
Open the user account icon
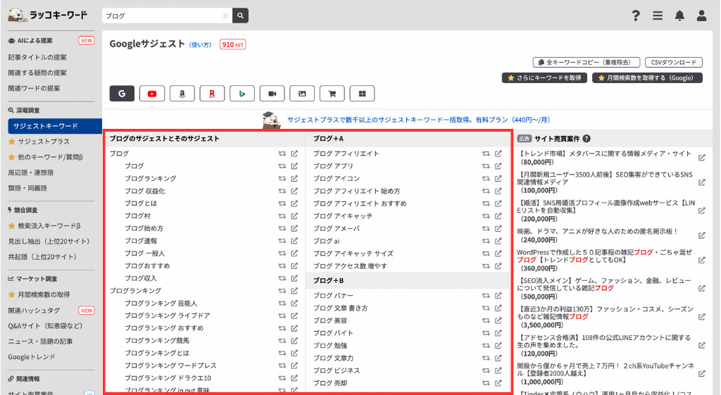(701, 15)
